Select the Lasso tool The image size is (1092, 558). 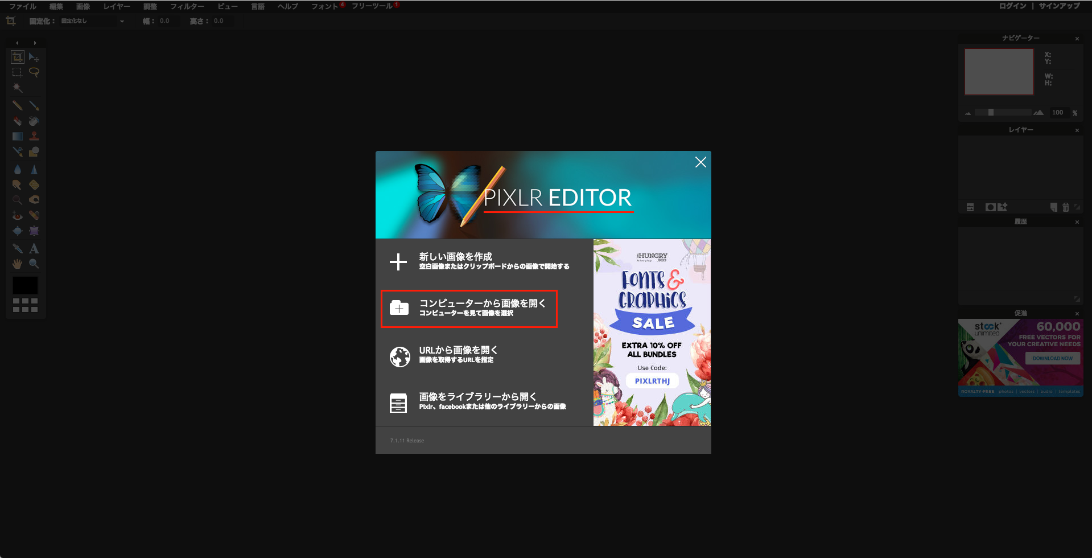[x=34, y=72]
